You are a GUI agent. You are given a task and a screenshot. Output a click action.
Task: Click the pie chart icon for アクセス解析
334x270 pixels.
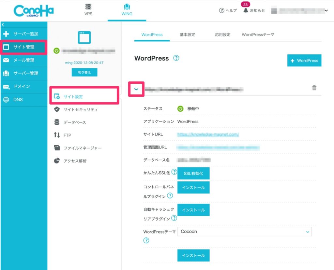(57, 161)
